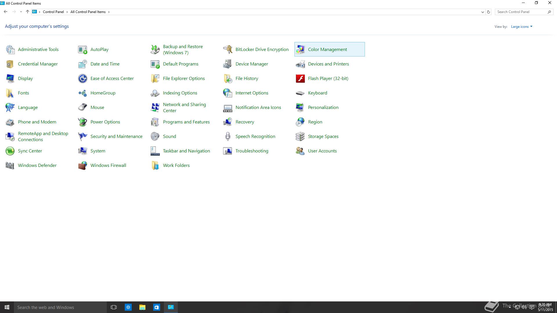Click the Search Control Panel field
This screenshot has height=313, width=557.
pos(524,12)
